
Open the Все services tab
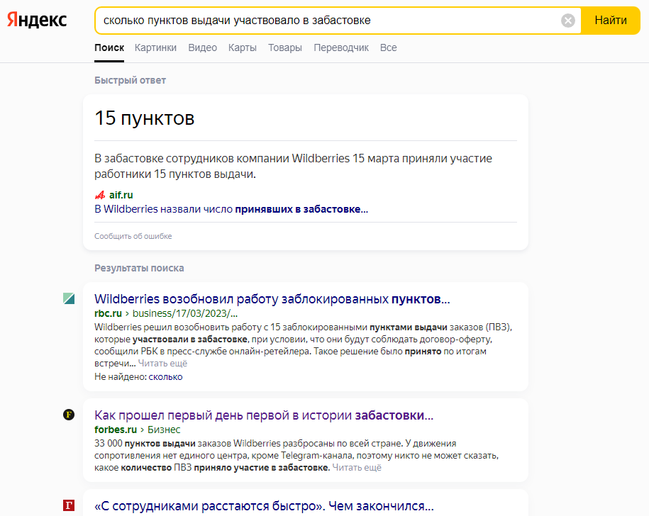click(388, 47)
